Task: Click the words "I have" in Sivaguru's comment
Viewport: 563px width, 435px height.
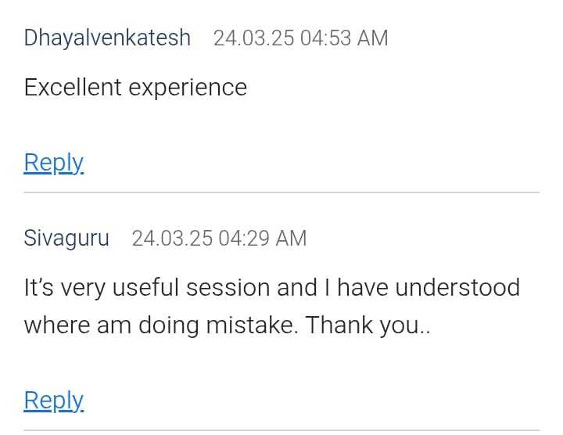Action: tap(357, 287)
